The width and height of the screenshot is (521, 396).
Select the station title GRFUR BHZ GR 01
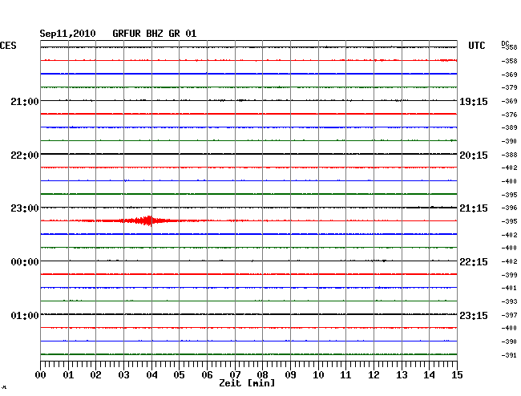pyautogui.click(x=155, y=34)
